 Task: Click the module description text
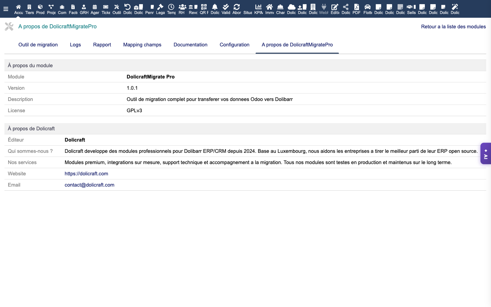point(210,99)
